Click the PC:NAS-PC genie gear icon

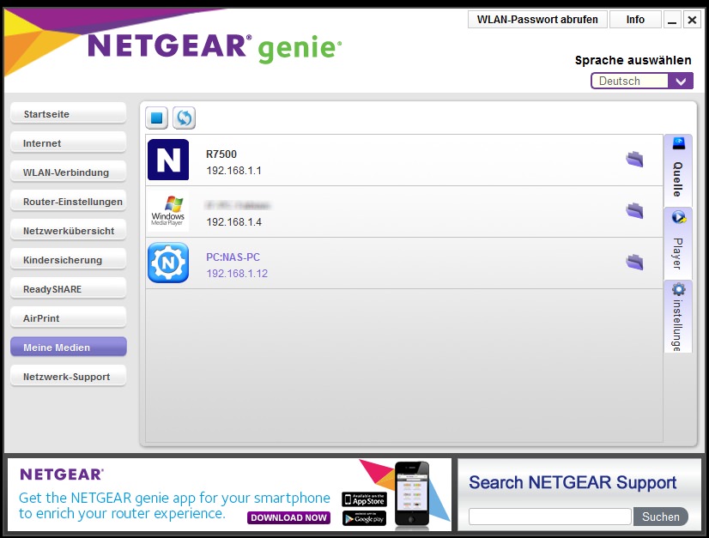[x=168, y=263]
